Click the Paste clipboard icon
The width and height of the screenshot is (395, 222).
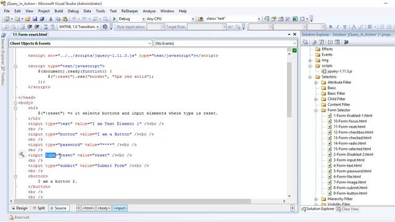point(65,19)
